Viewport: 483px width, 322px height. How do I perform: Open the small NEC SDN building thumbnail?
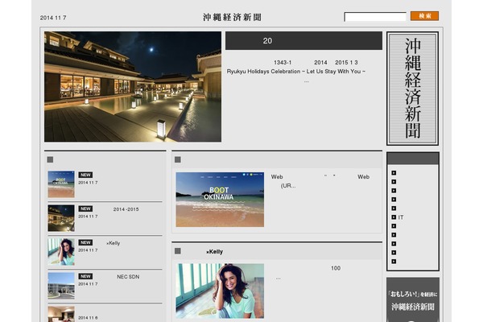pyautogui.click(x=61, y=286)
